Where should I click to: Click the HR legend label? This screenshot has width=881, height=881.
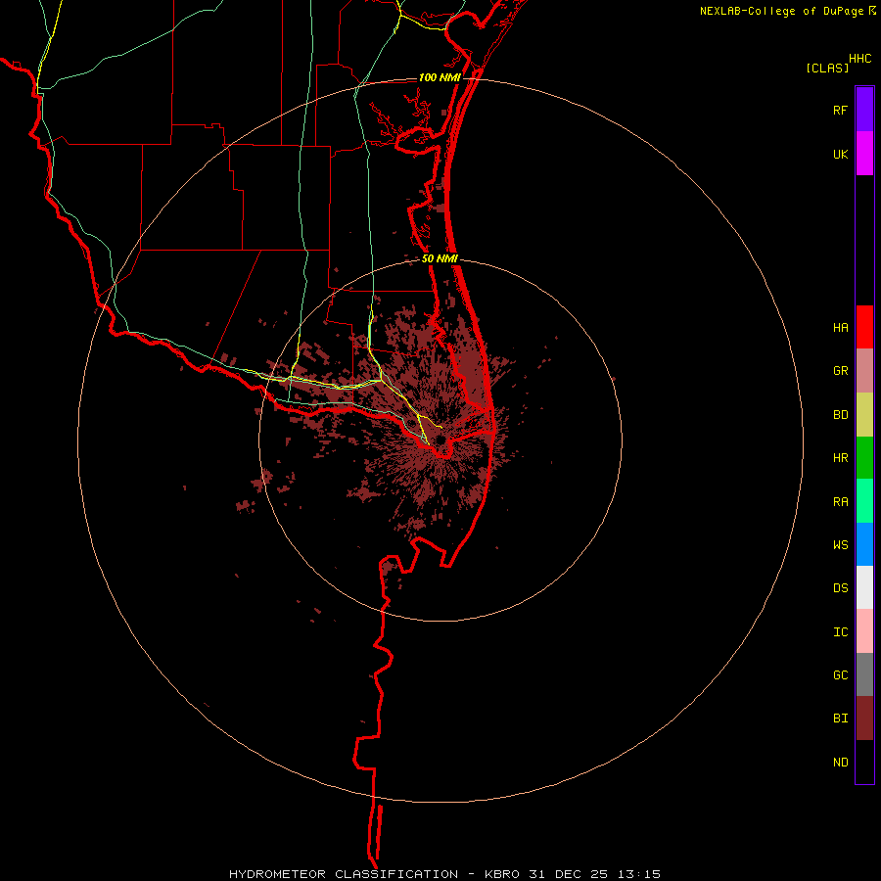click(x=840, y=458)
